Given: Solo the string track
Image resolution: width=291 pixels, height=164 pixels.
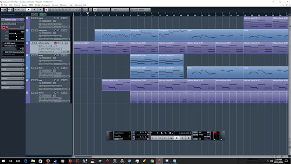Looking at the screenshot, I should [36, 55].
